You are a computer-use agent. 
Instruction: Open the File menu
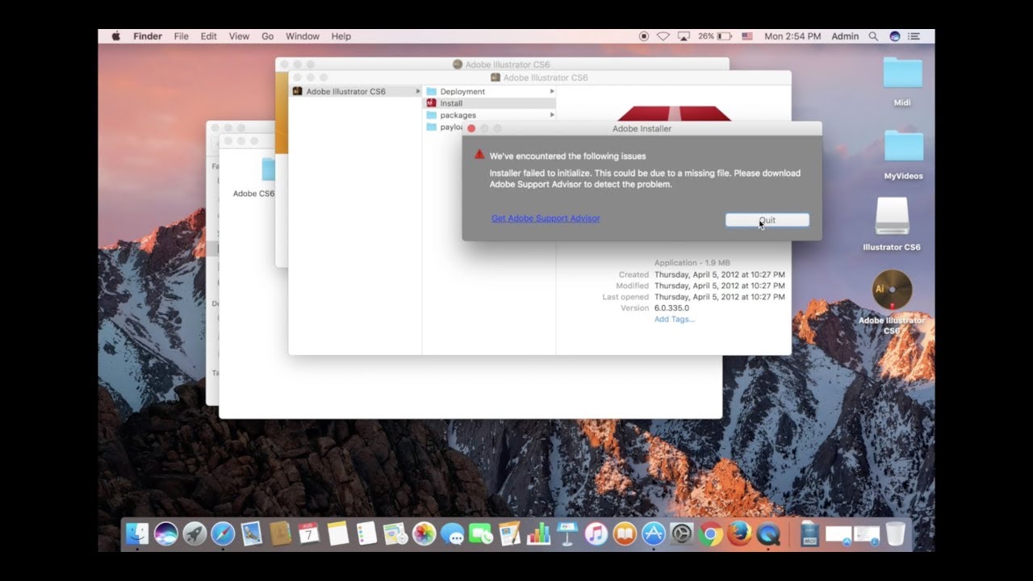point(182,36)
